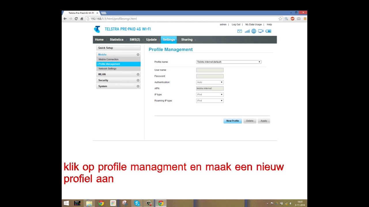The width and height of the screenshot is (369, 207).
Task: Bookmark this page with the star icon
Action: [x=280, y=19]
